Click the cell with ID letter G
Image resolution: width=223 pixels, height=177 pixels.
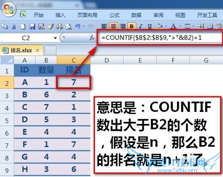tap(25, 156)
